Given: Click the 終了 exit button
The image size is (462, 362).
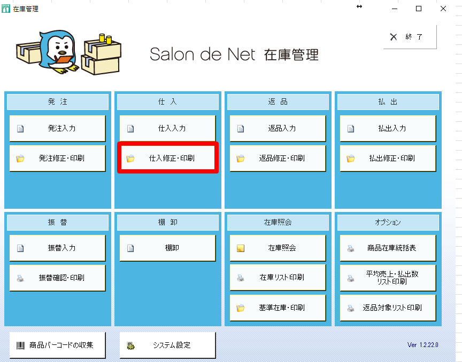Looking at the screenshot, I should (x=410, y=37).
